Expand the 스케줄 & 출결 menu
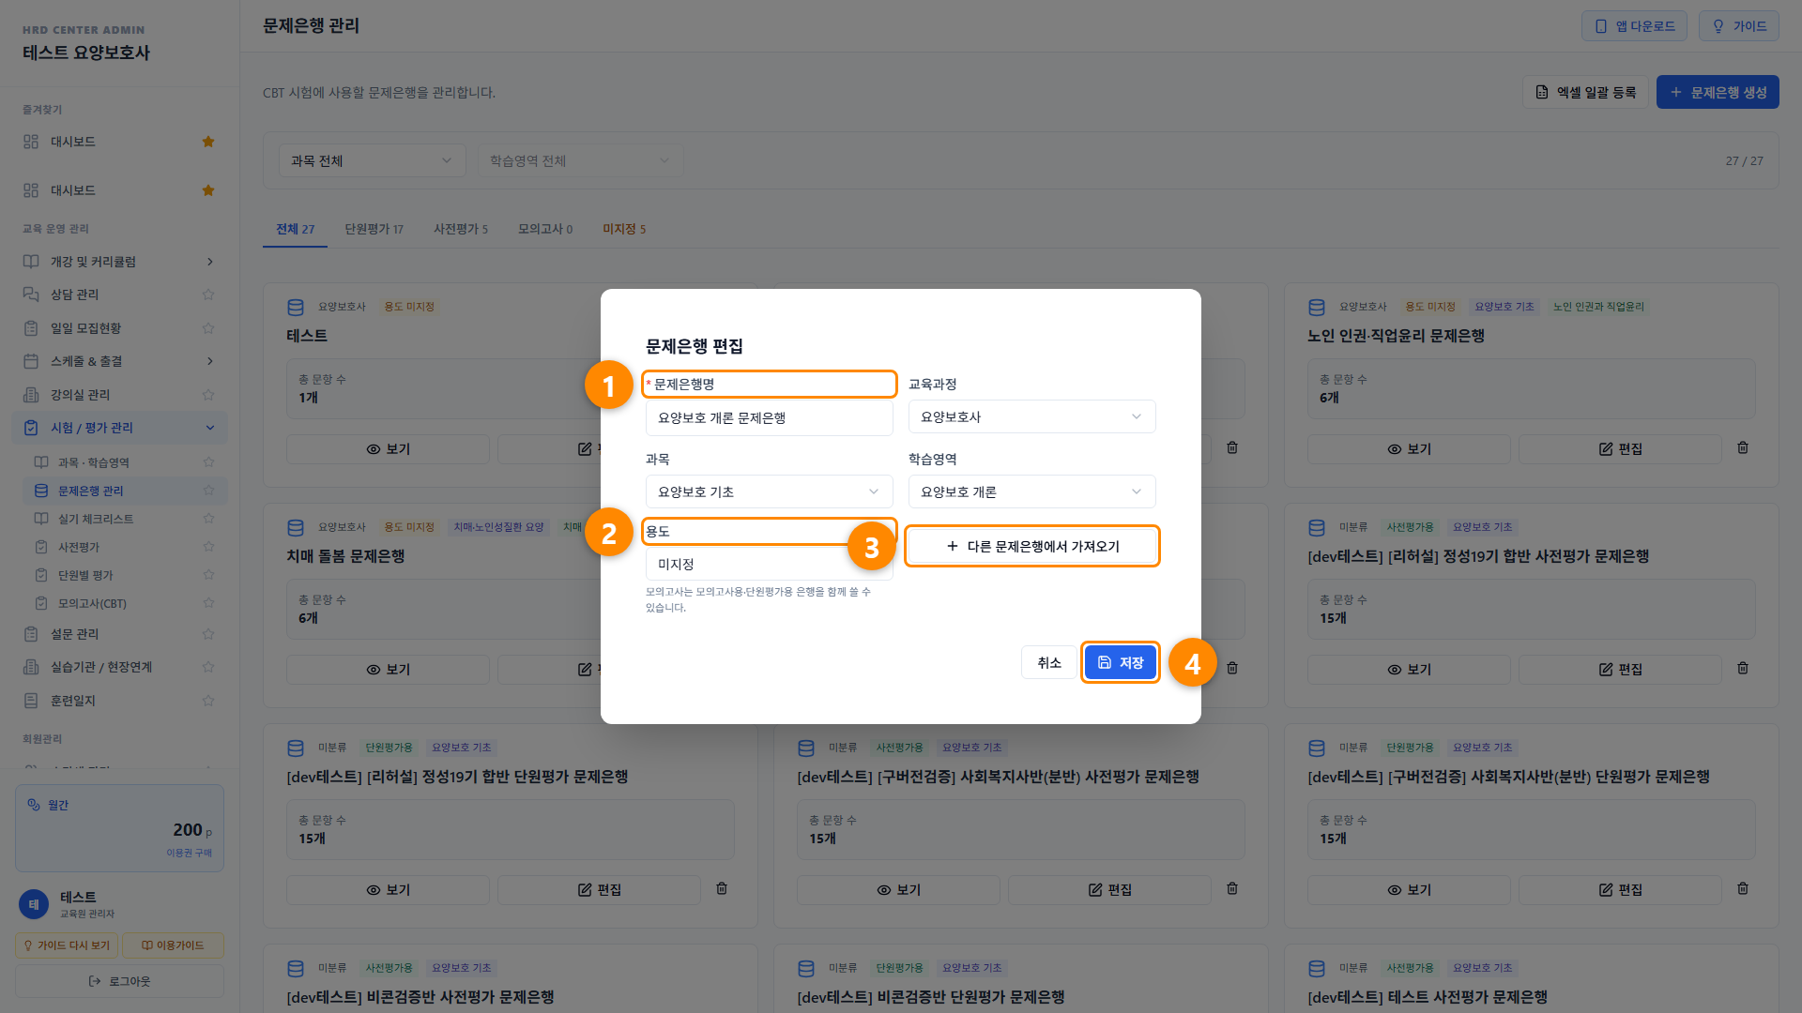This screenshot has width=1802, height=1013. pyautogui.click(x=119, y=361)
